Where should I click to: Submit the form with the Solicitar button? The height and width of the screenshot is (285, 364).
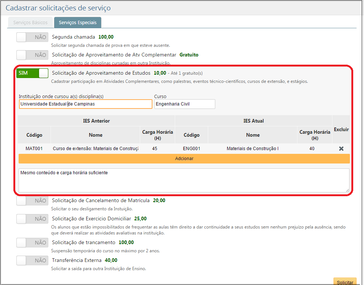tap(345, 282)
